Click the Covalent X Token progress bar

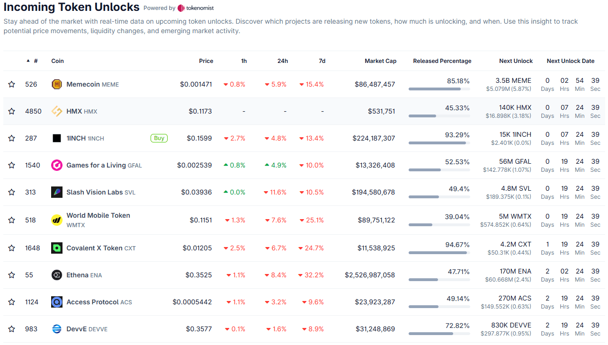point(439,252)
